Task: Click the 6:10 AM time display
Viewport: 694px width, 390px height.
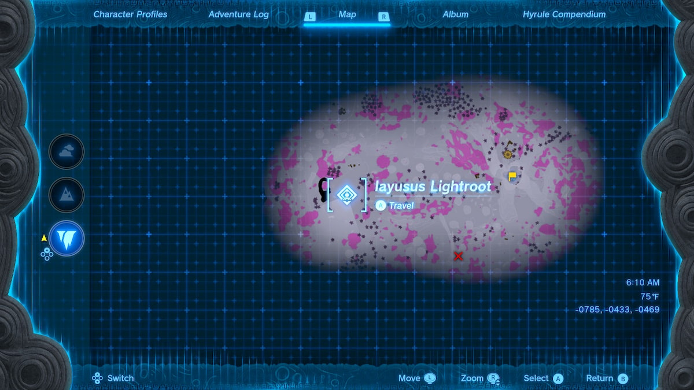Action: click(643, 283)
